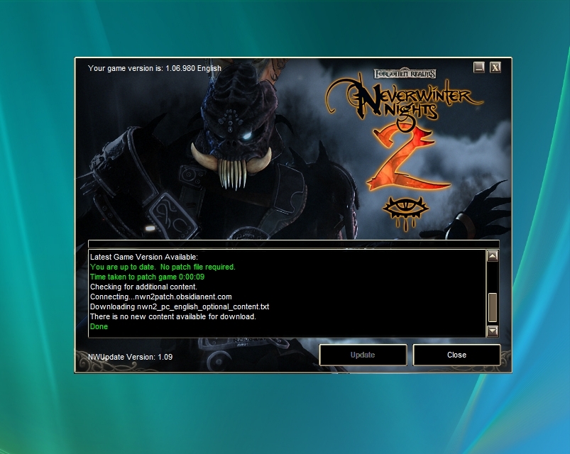Viewport: 570px width, 454px height.
Task: Click the log scrollbar down arrow
Action: (492, 331)
